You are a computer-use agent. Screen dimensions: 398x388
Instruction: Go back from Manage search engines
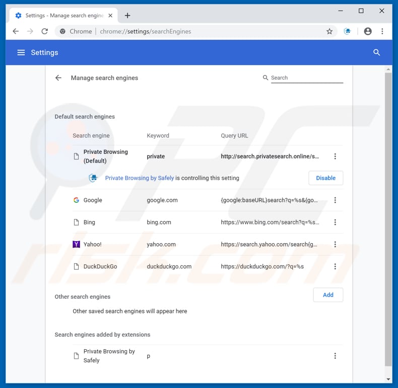(x=58, y=78)
